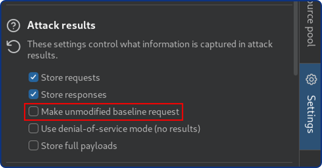Click the Attack results help icon
Image resolution: width=322 pixels, height=168 pixels.
[14, 25]
